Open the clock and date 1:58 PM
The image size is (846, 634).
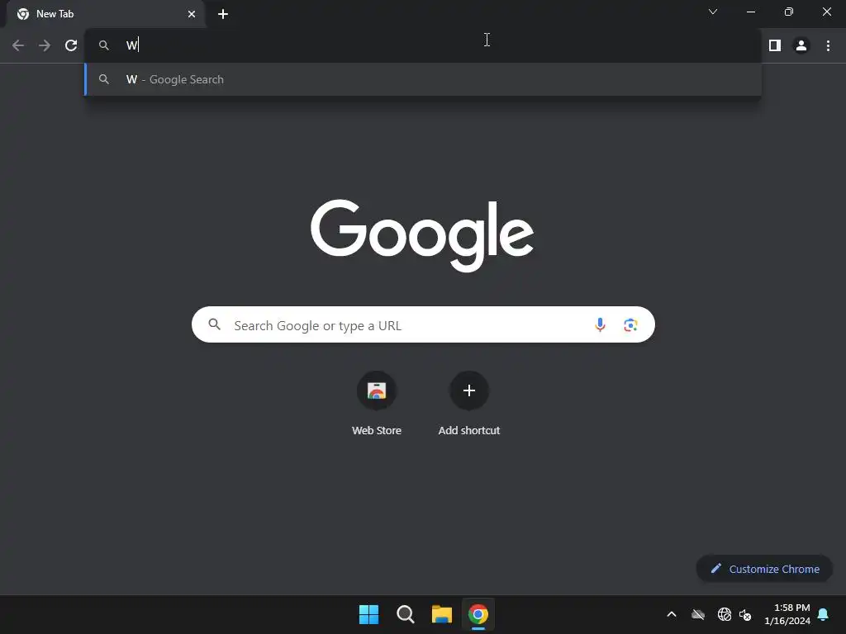[x=787, y=614]
